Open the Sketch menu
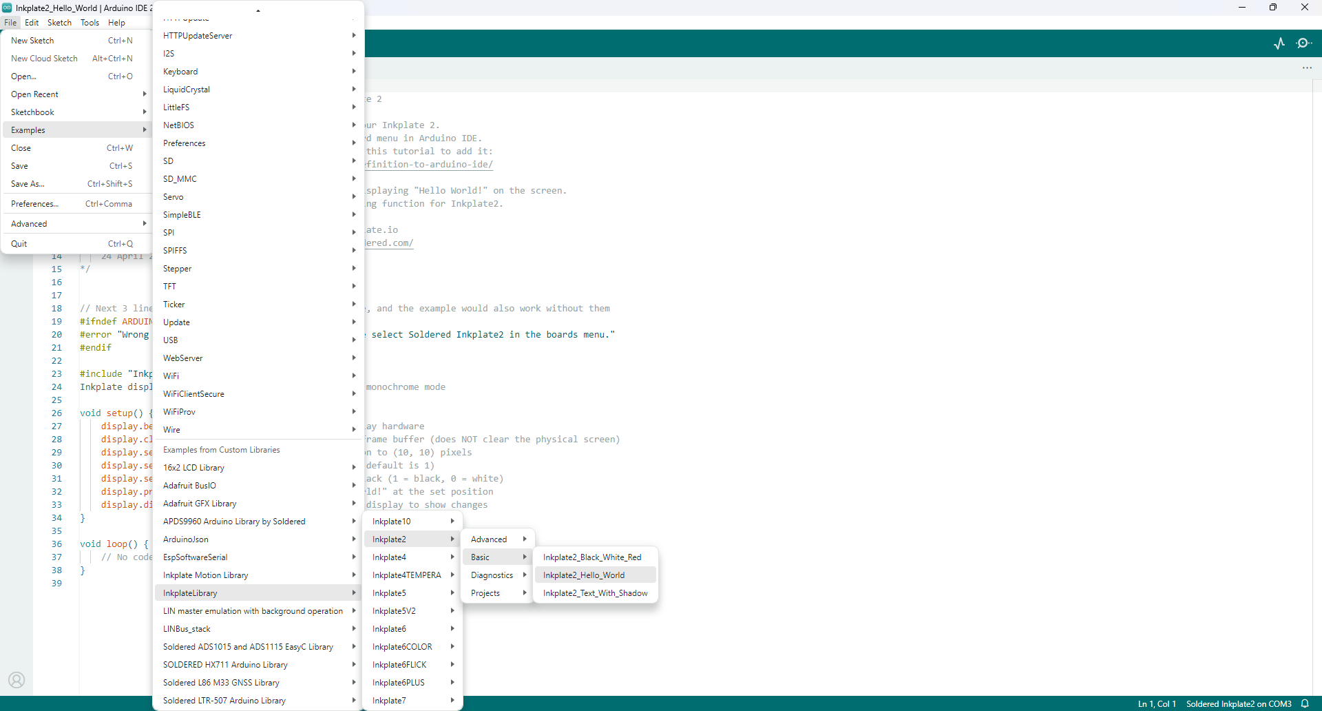Viewport: 1322px width, 711px height. (59, 23)
